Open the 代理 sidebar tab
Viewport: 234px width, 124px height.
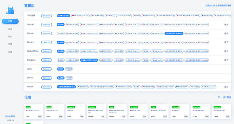[x=10, y=21]
